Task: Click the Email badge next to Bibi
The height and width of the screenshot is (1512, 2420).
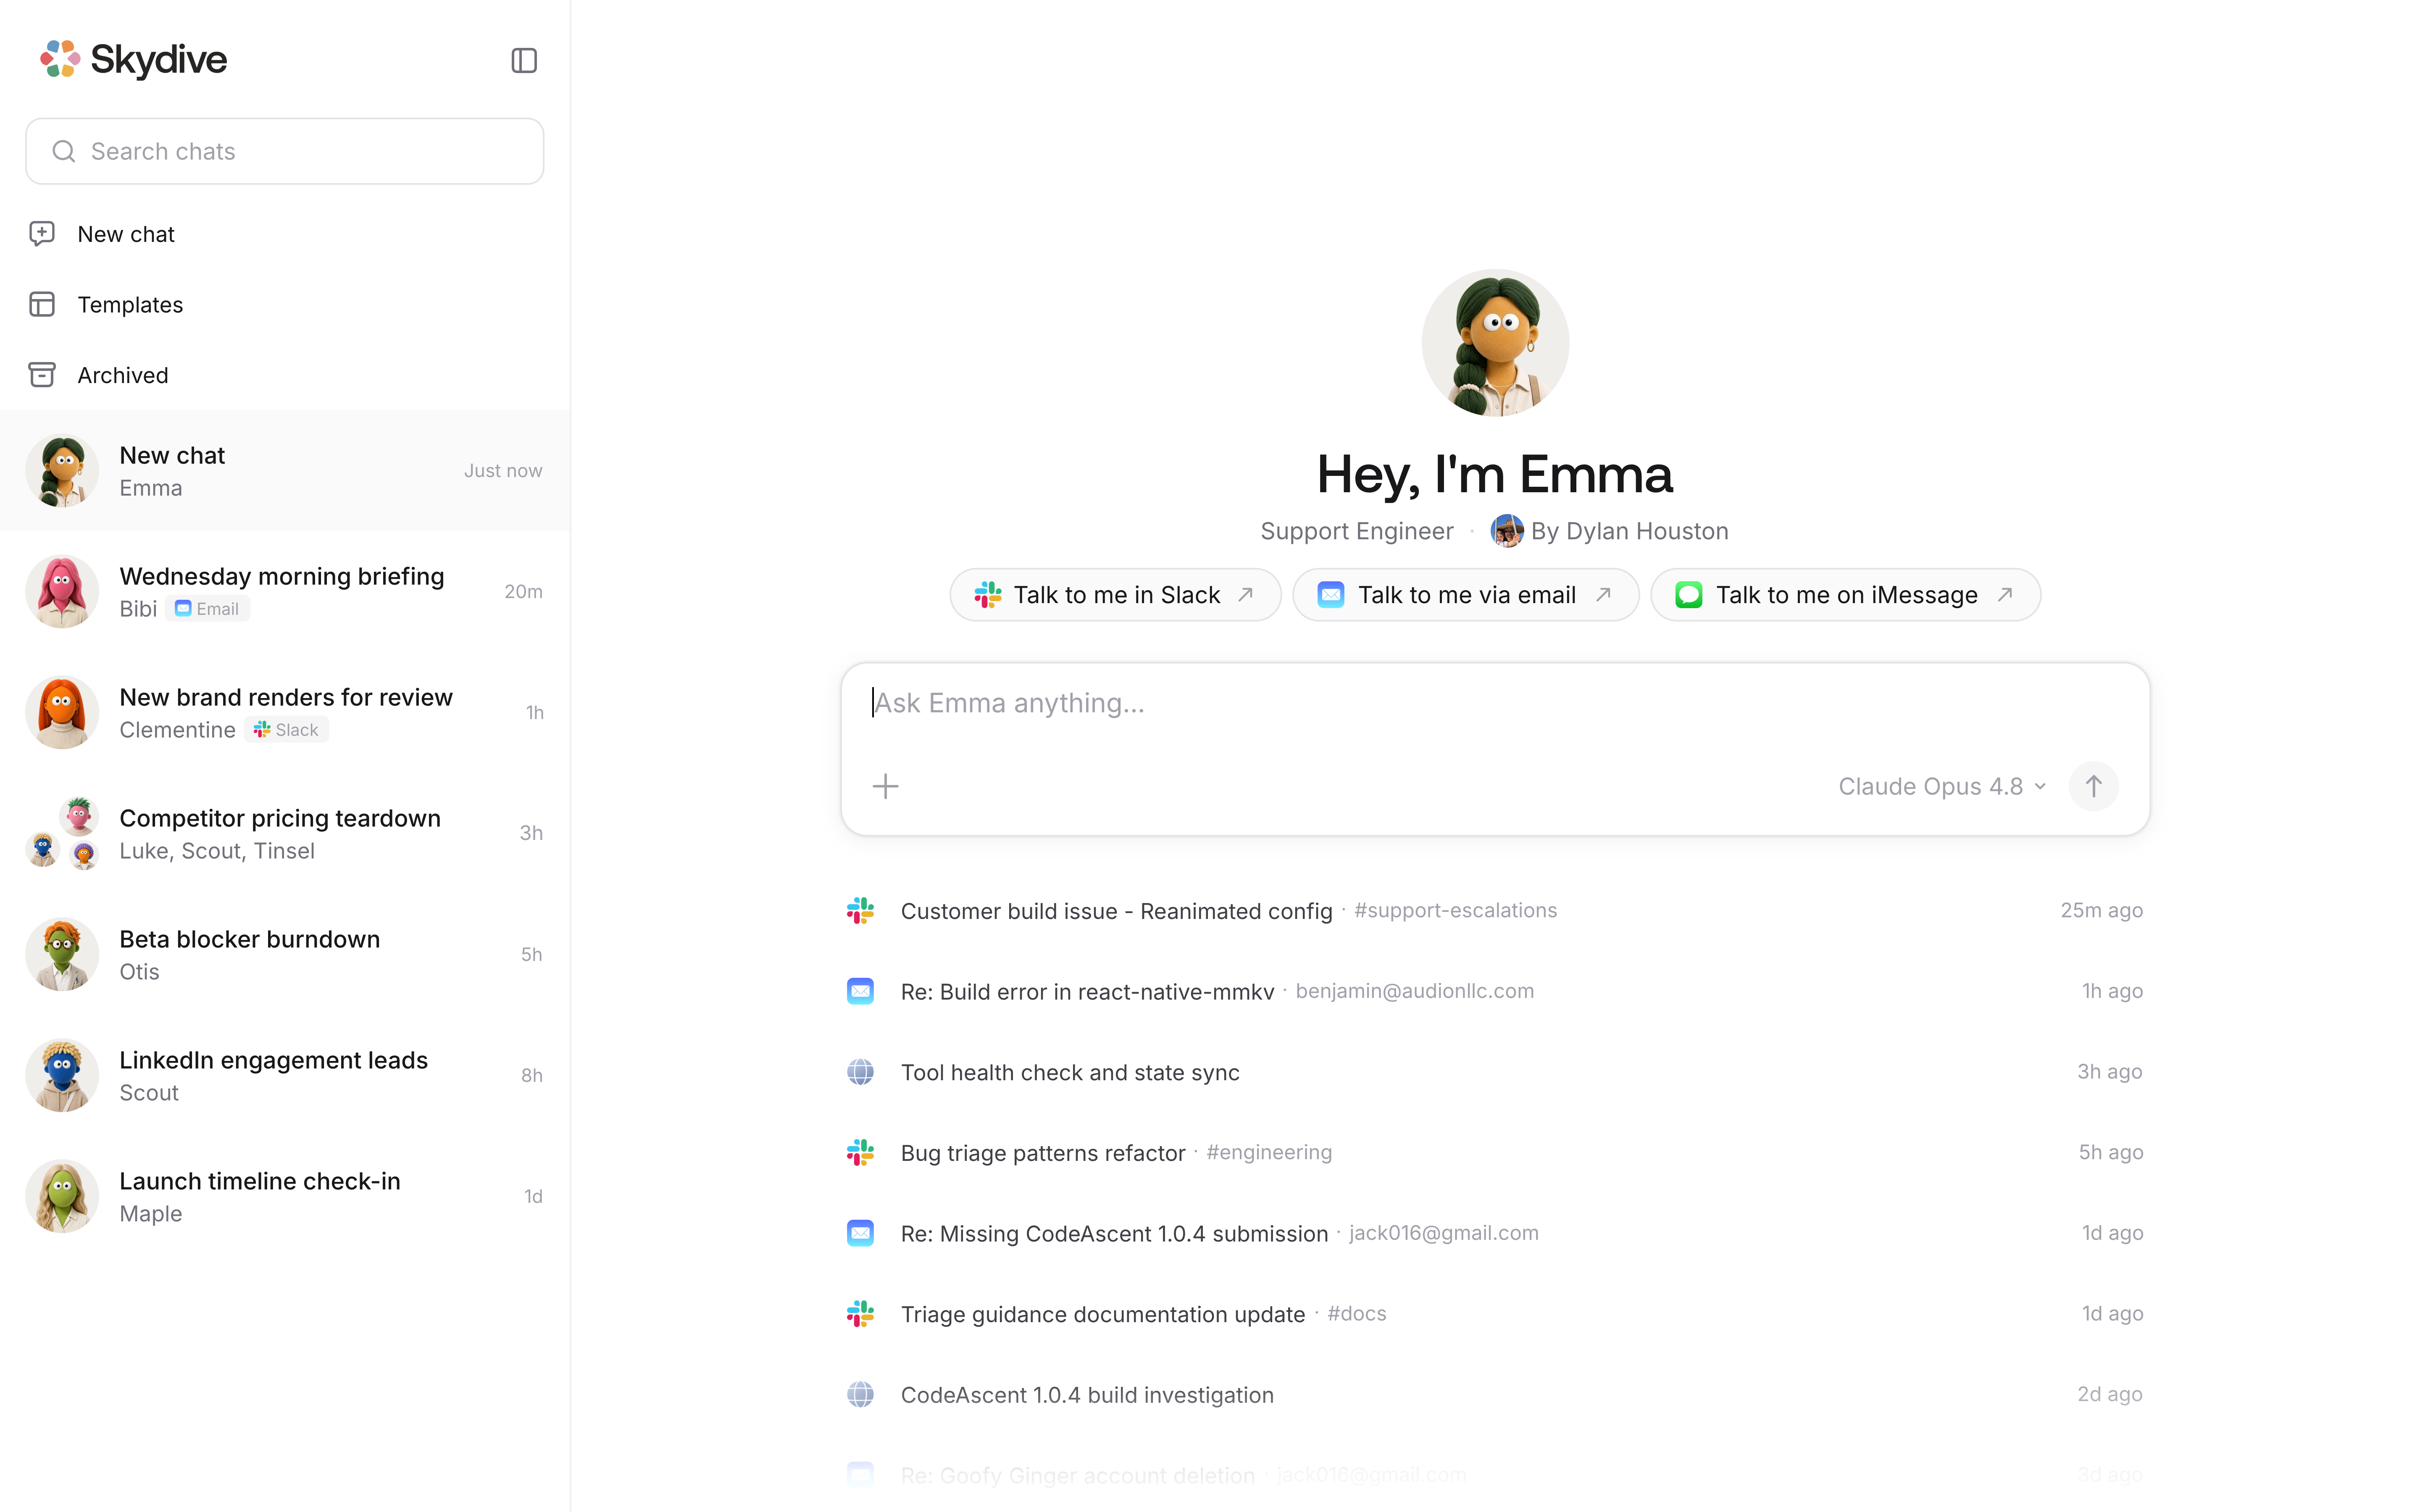Action: (208, 609)
